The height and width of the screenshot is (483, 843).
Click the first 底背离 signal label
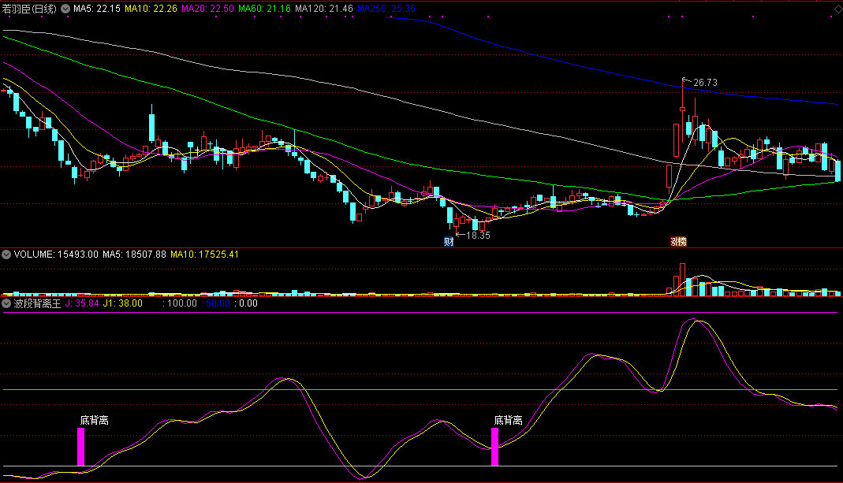click(x=94, y=420)
